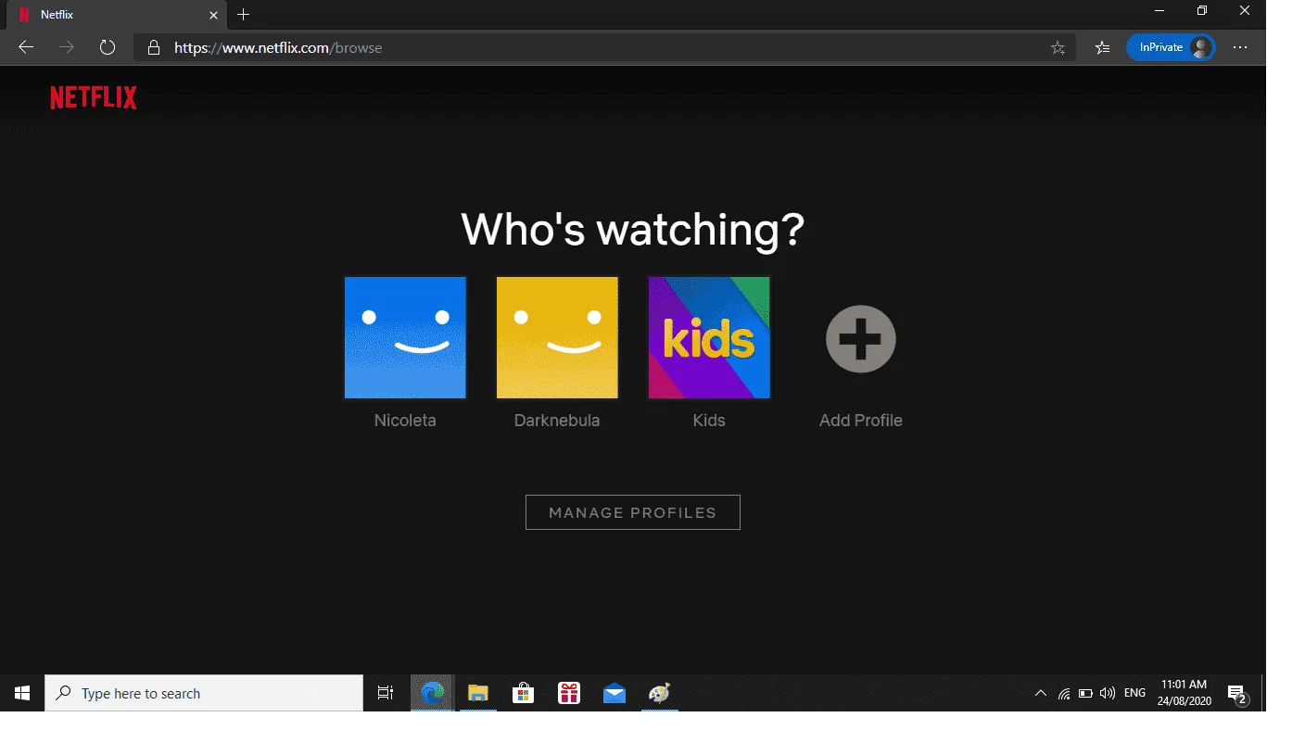Refresh the Netflix page
The height and width of the screenshot is (730, 1305).
click(108, 47)
